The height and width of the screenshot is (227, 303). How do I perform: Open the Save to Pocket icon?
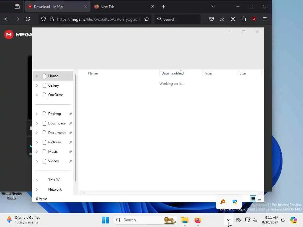(211, 19)
